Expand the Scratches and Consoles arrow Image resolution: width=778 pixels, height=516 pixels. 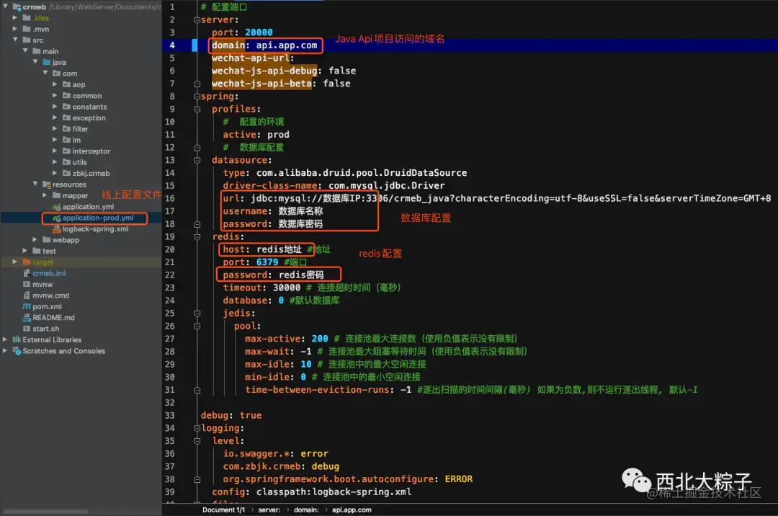coord(5,350)
